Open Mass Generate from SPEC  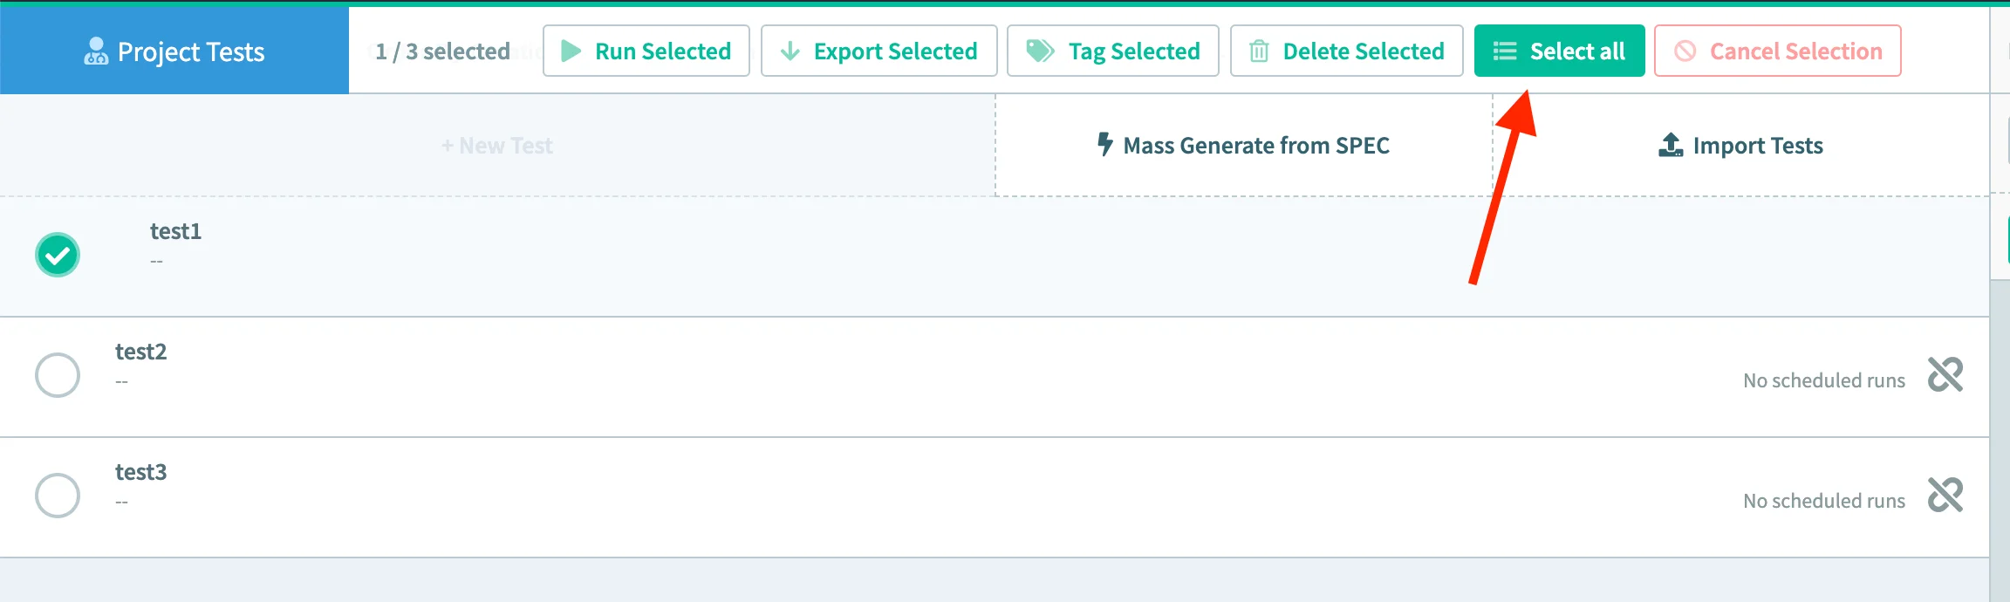[1242, 145]
